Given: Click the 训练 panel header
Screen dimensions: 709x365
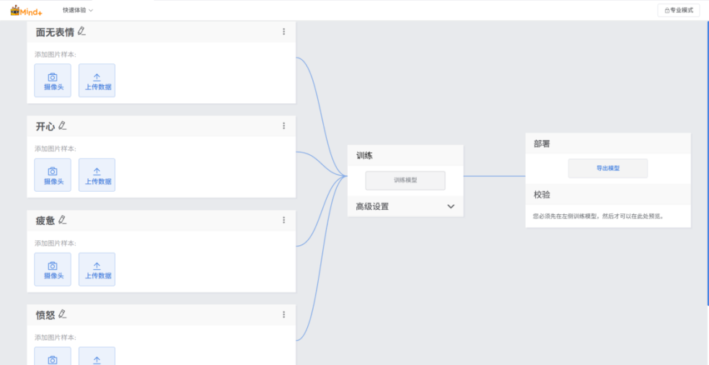Looking at the screenshot, I should (x=405, y=156).
